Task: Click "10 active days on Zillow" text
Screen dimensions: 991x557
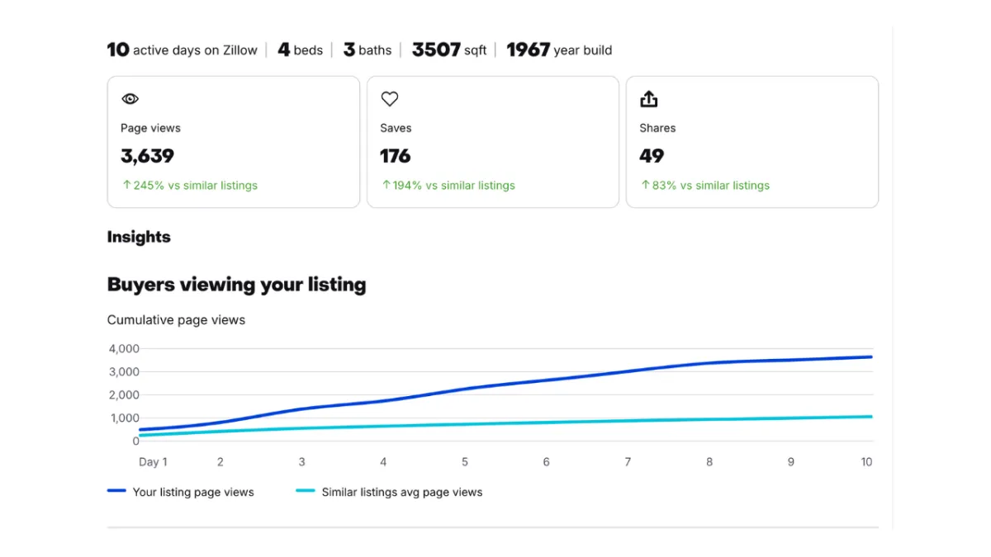Action: pos(183,50)
